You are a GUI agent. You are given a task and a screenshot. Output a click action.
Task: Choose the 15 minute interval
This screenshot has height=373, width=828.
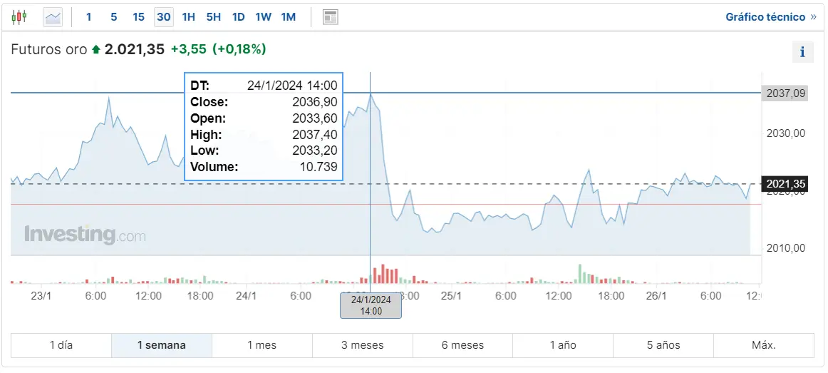[x=139, y=16]
